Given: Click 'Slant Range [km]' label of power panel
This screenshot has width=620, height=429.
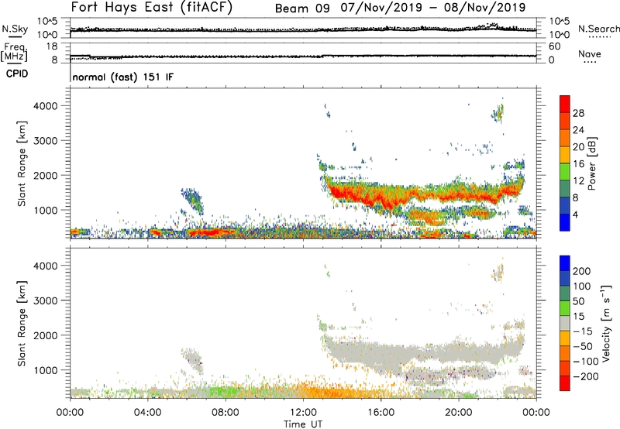Looking at the screenshot, I should click(x=22, y=163).
